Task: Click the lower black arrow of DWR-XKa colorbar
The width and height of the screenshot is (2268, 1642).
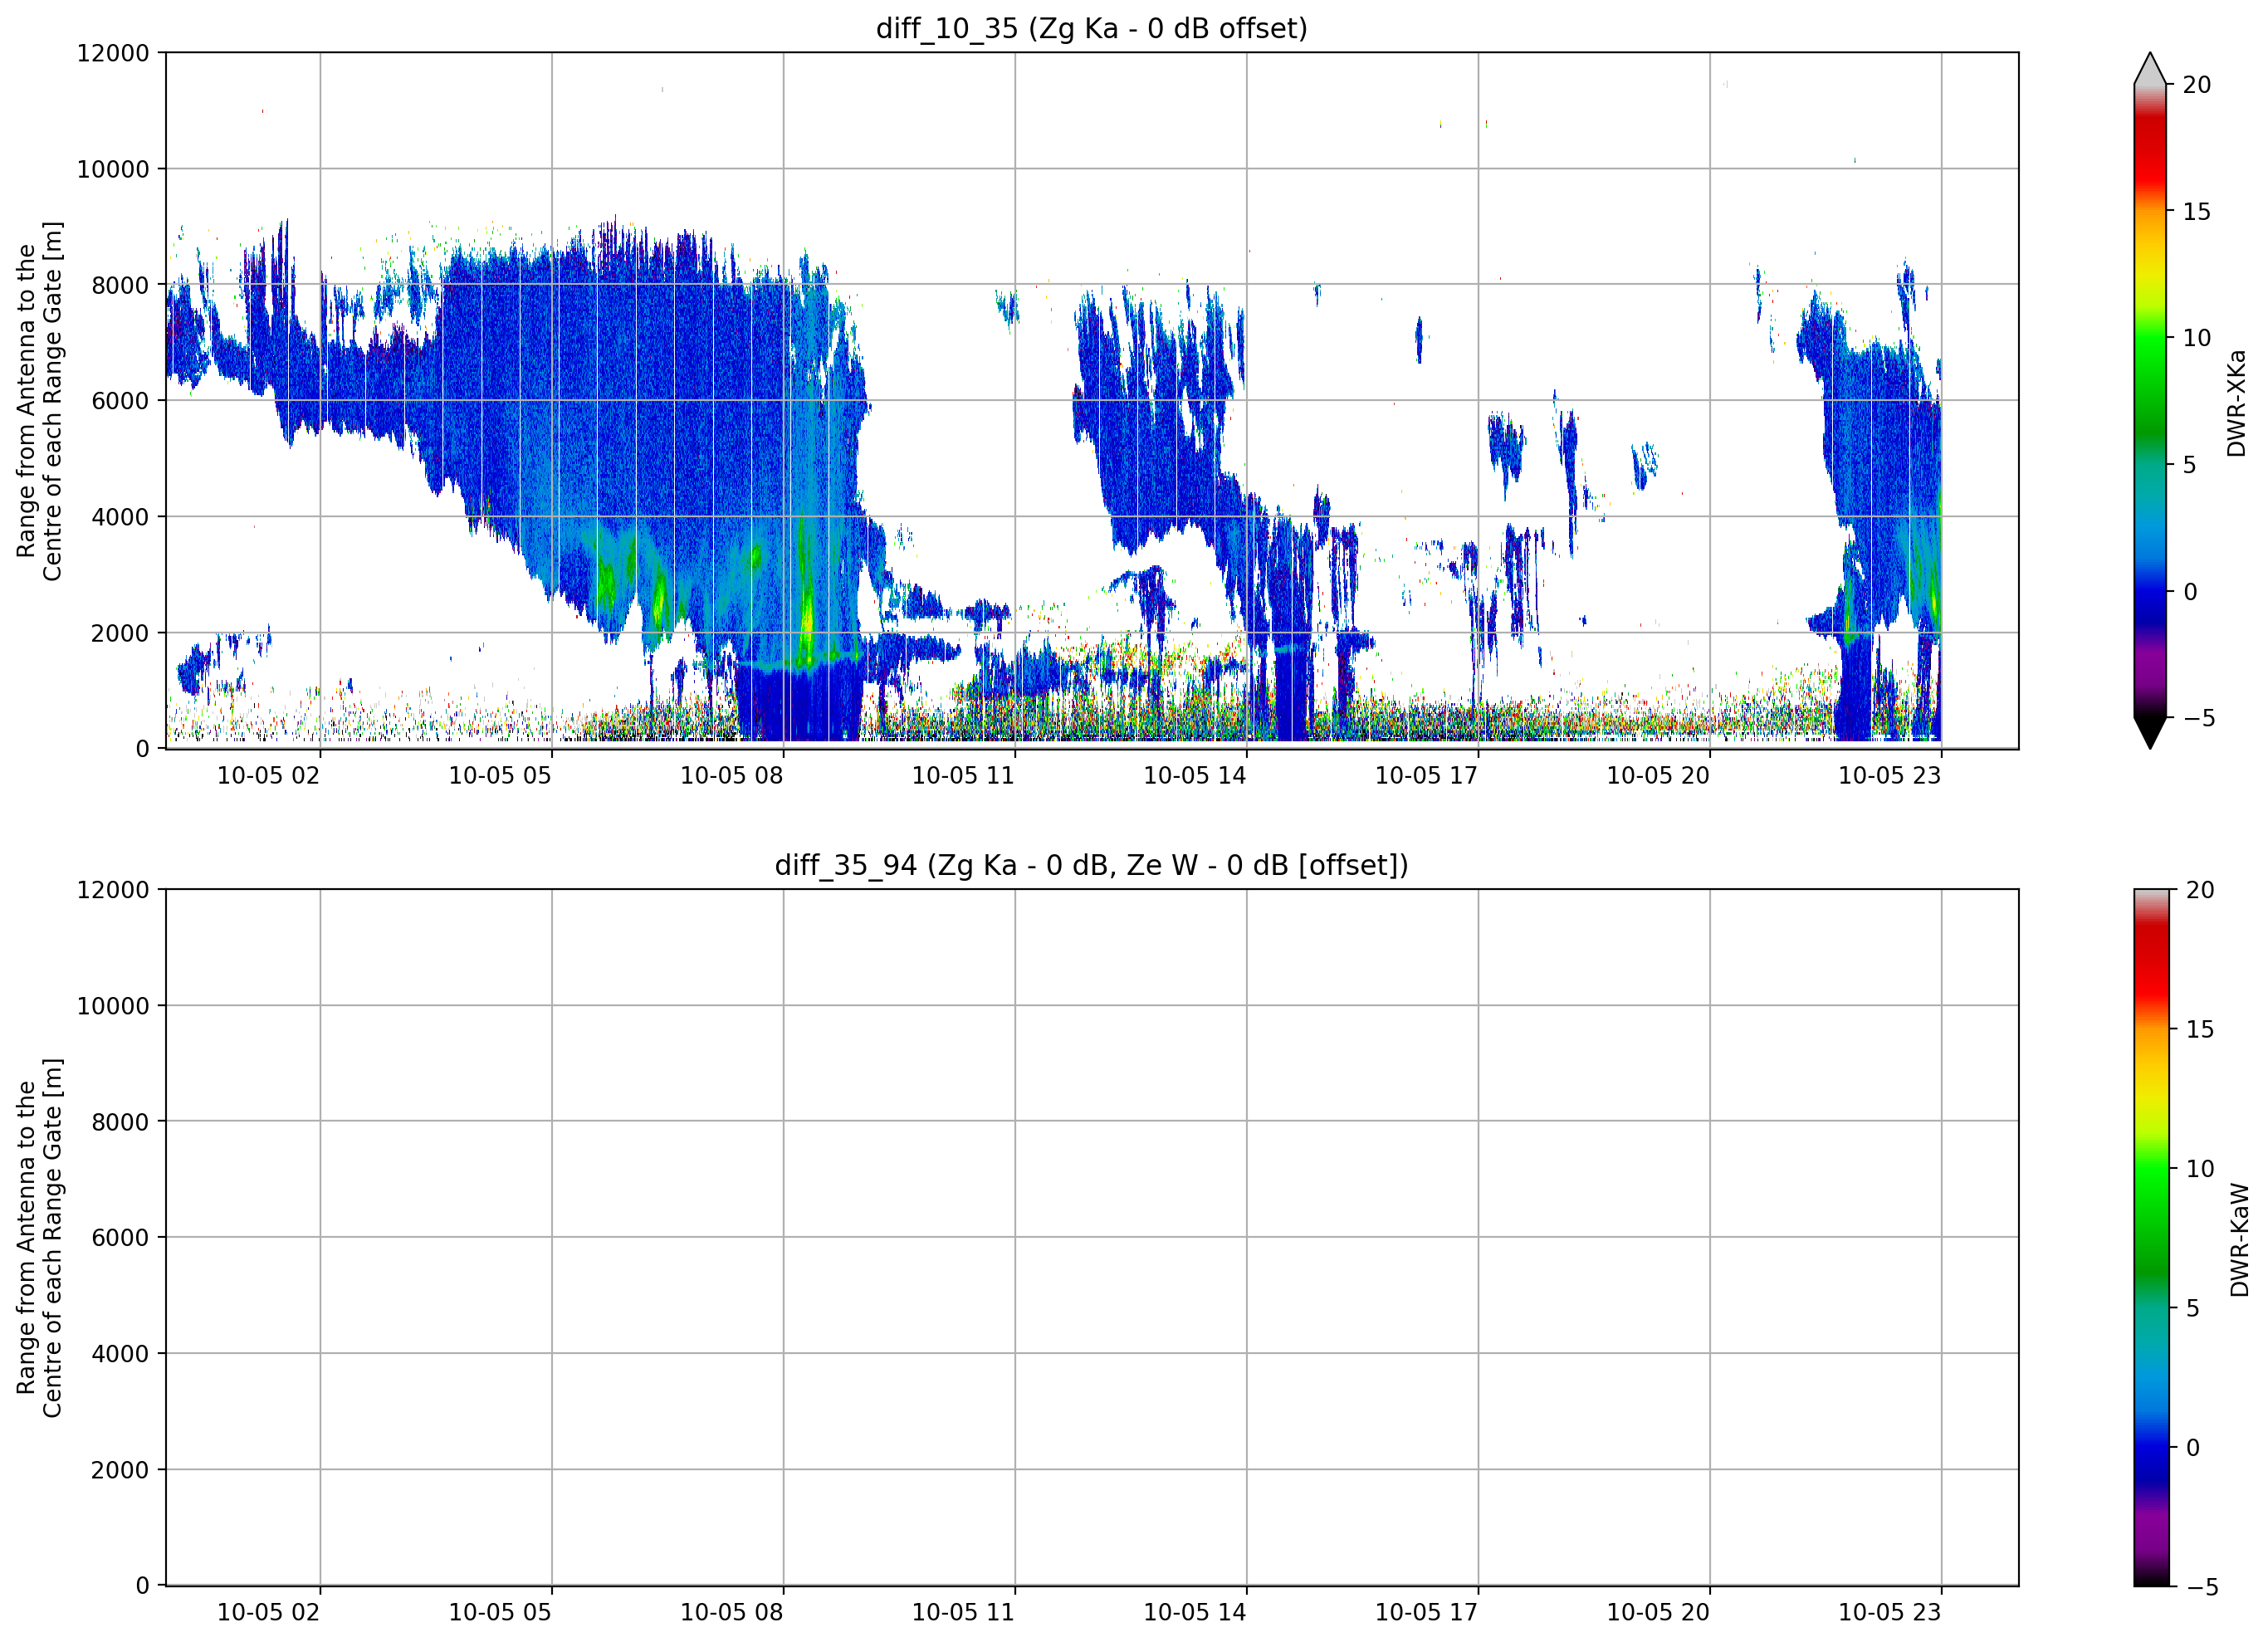Action: [2149, 733]
